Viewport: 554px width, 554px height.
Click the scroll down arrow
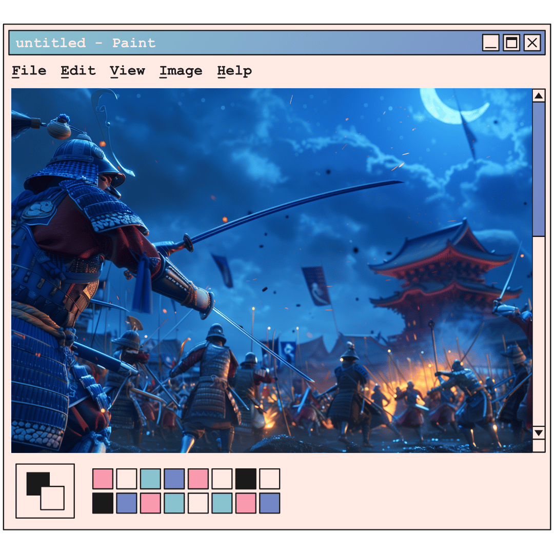point(539,432)
